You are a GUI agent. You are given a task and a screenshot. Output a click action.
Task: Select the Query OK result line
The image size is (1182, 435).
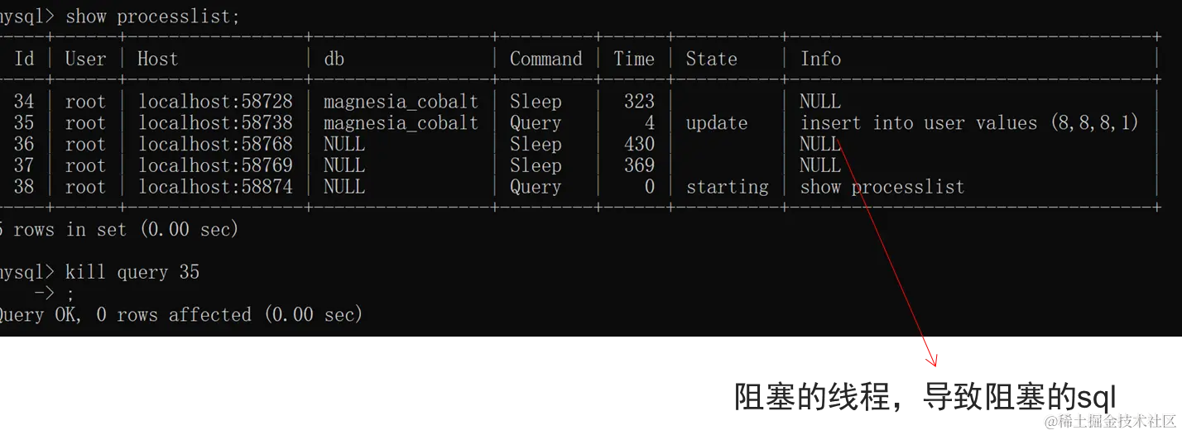181,315
